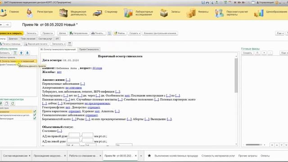Click the M- memory icon in title bar
The image size is (288, 162).
pyautogui.click(x=243, y=3)
